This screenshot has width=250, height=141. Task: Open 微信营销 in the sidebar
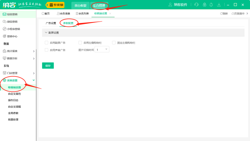[12, 21]
